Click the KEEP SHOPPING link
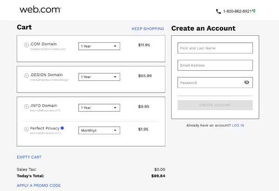 (148, 29)
